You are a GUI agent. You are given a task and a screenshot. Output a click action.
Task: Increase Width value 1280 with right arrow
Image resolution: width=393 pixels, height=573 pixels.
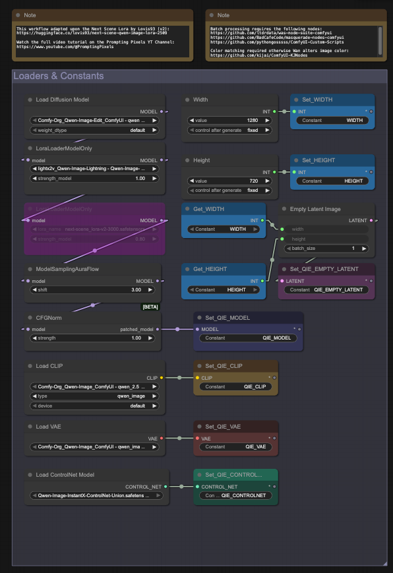[x=267, y=121]
